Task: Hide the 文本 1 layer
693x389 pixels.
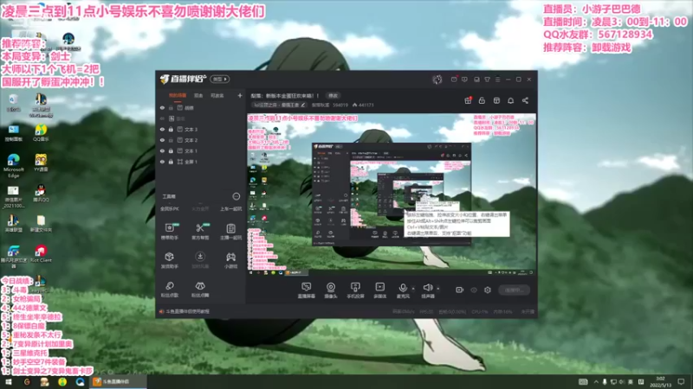Action: coord(162,150)
